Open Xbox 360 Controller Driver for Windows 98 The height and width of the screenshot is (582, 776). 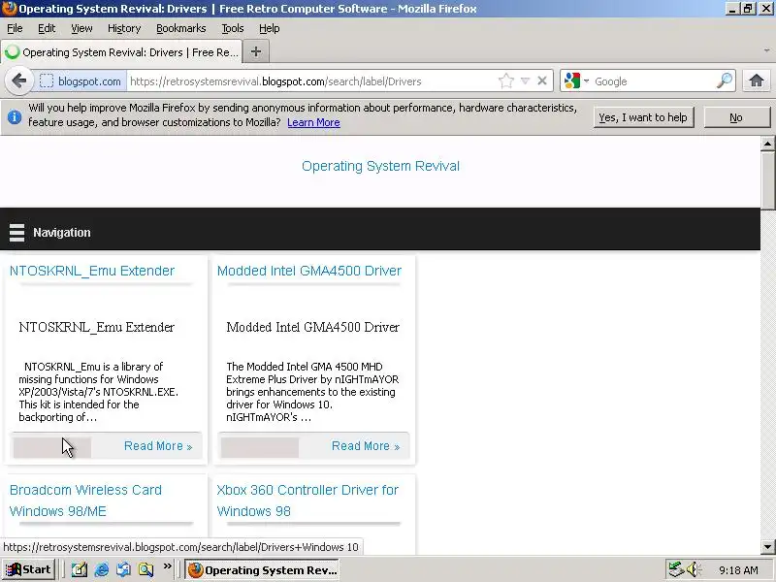pyautogui.click(x=307, y=501)
